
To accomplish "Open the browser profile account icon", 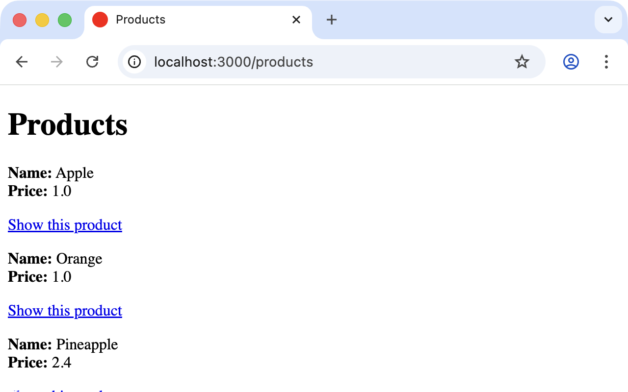I will coord(571,62).
